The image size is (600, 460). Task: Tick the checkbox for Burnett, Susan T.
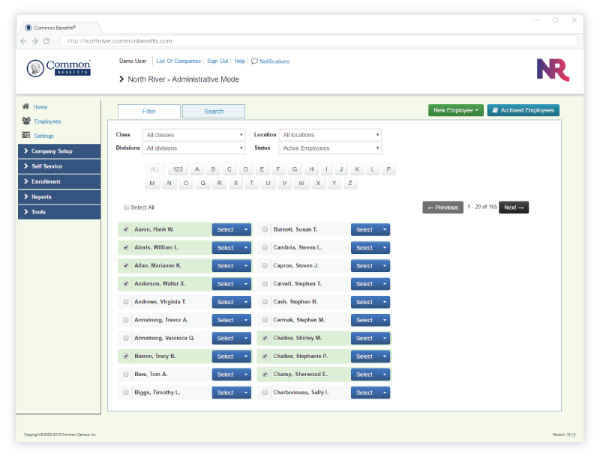[265, 229]
